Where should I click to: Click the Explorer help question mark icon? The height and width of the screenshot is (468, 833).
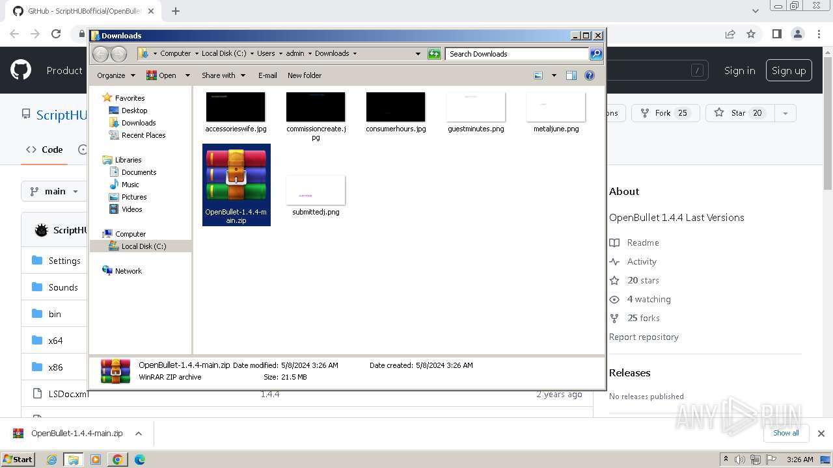point(590,75)
